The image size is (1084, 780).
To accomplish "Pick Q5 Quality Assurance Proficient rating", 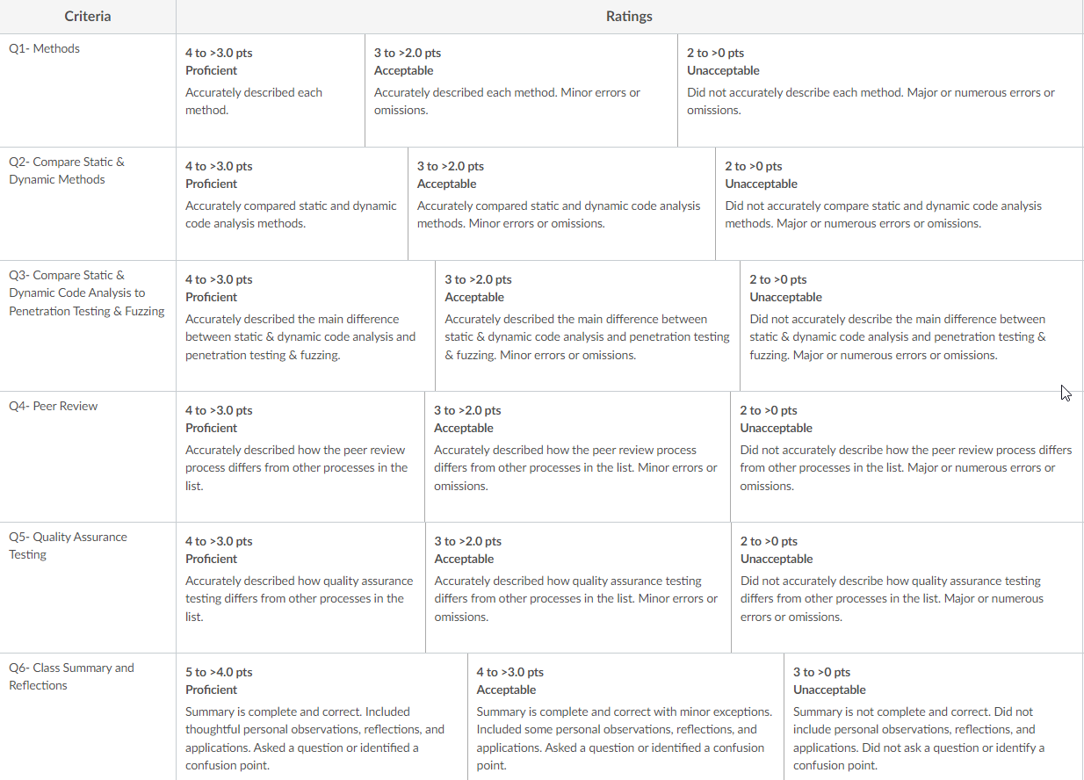I will click(300, 588).
